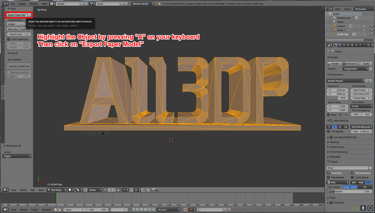
Task: Open the Blender Render engine dropdown
Action: pyautogui.click(x=143, y=4)
